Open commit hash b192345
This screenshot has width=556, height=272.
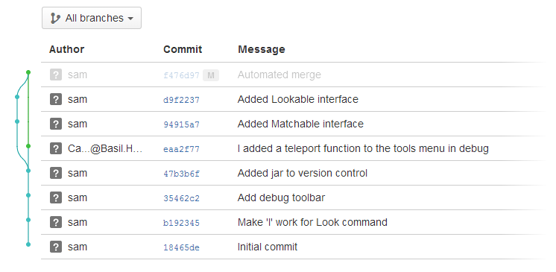click(x=181, y=223)
